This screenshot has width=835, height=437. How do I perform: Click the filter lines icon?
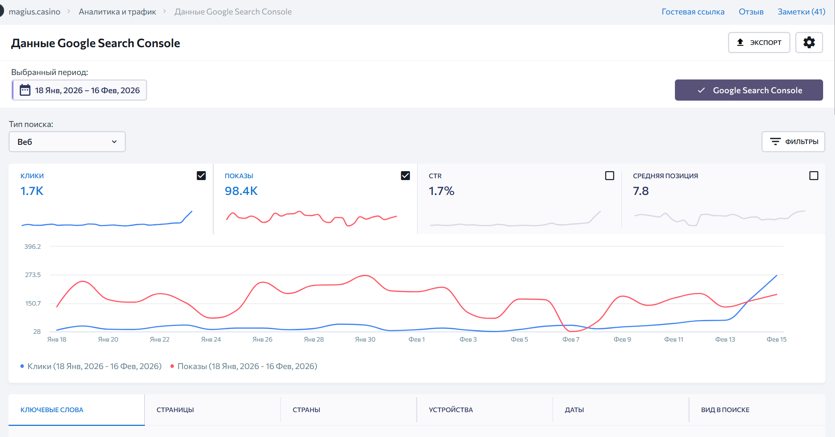[x=775, y=141]
